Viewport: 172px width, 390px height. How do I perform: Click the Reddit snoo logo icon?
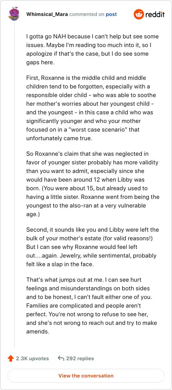click(138, 14)
